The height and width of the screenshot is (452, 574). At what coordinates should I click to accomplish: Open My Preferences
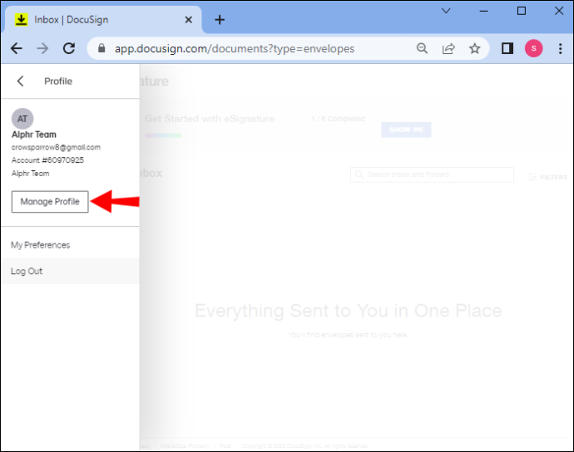[x=40, y=245]
